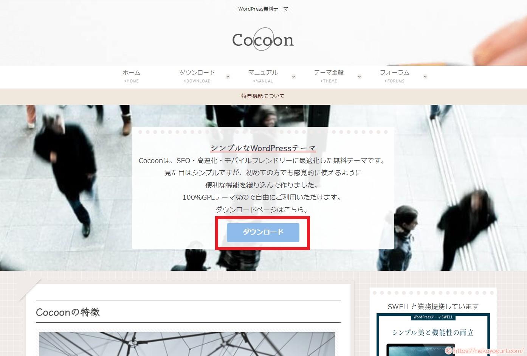Click the ダウンロードページはこちら text
The width and height of the screenshot is (527, 356).
262,209
